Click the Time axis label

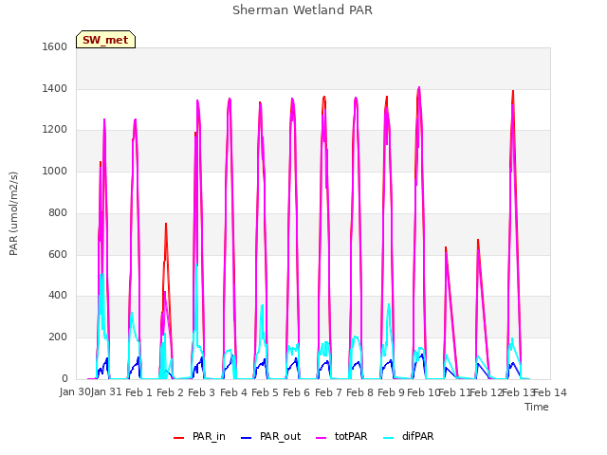[x=537, y=407]
